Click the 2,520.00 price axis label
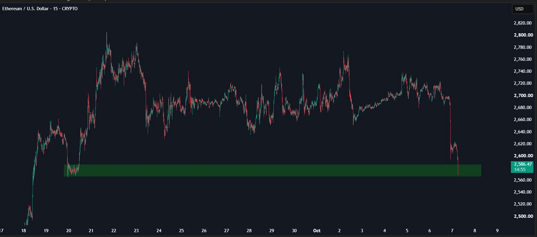This screenshot has width=537, height=237. 523,204
